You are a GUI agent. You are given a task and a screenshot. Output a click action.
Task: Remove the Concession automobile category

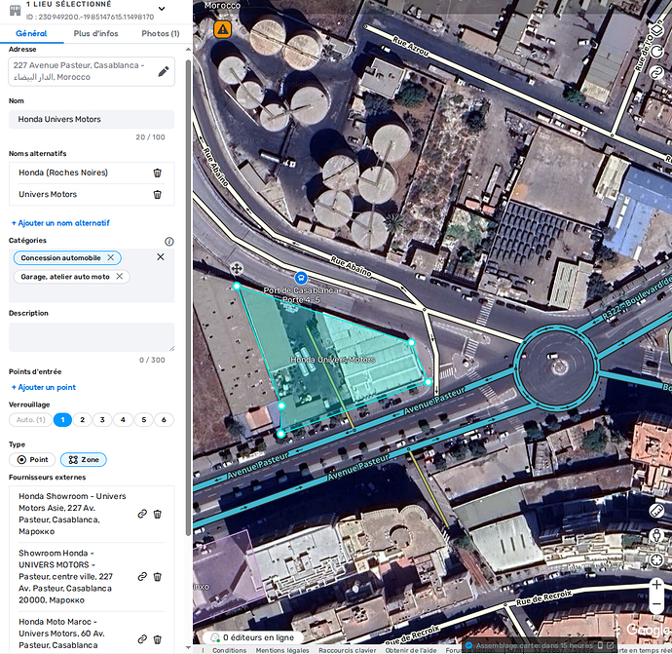pyautogui.click(x=111, y=257)
